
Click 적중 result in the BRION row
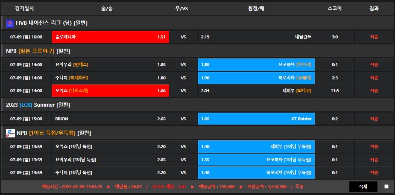pos(374,119)
